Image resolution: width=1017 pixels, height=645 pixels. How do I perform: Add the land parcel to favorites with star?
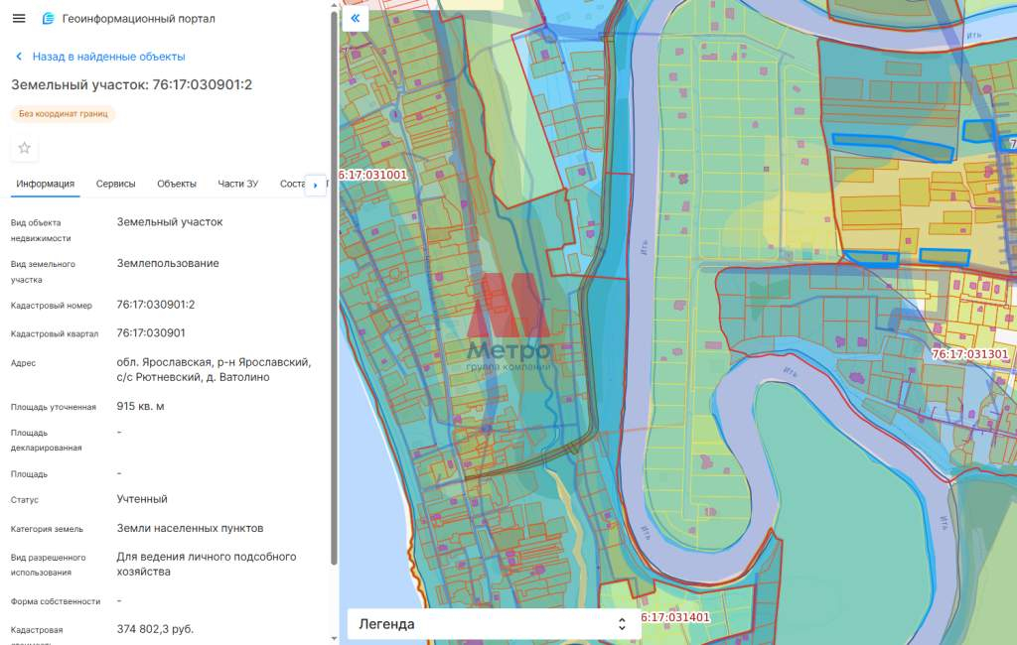[25, 148]
